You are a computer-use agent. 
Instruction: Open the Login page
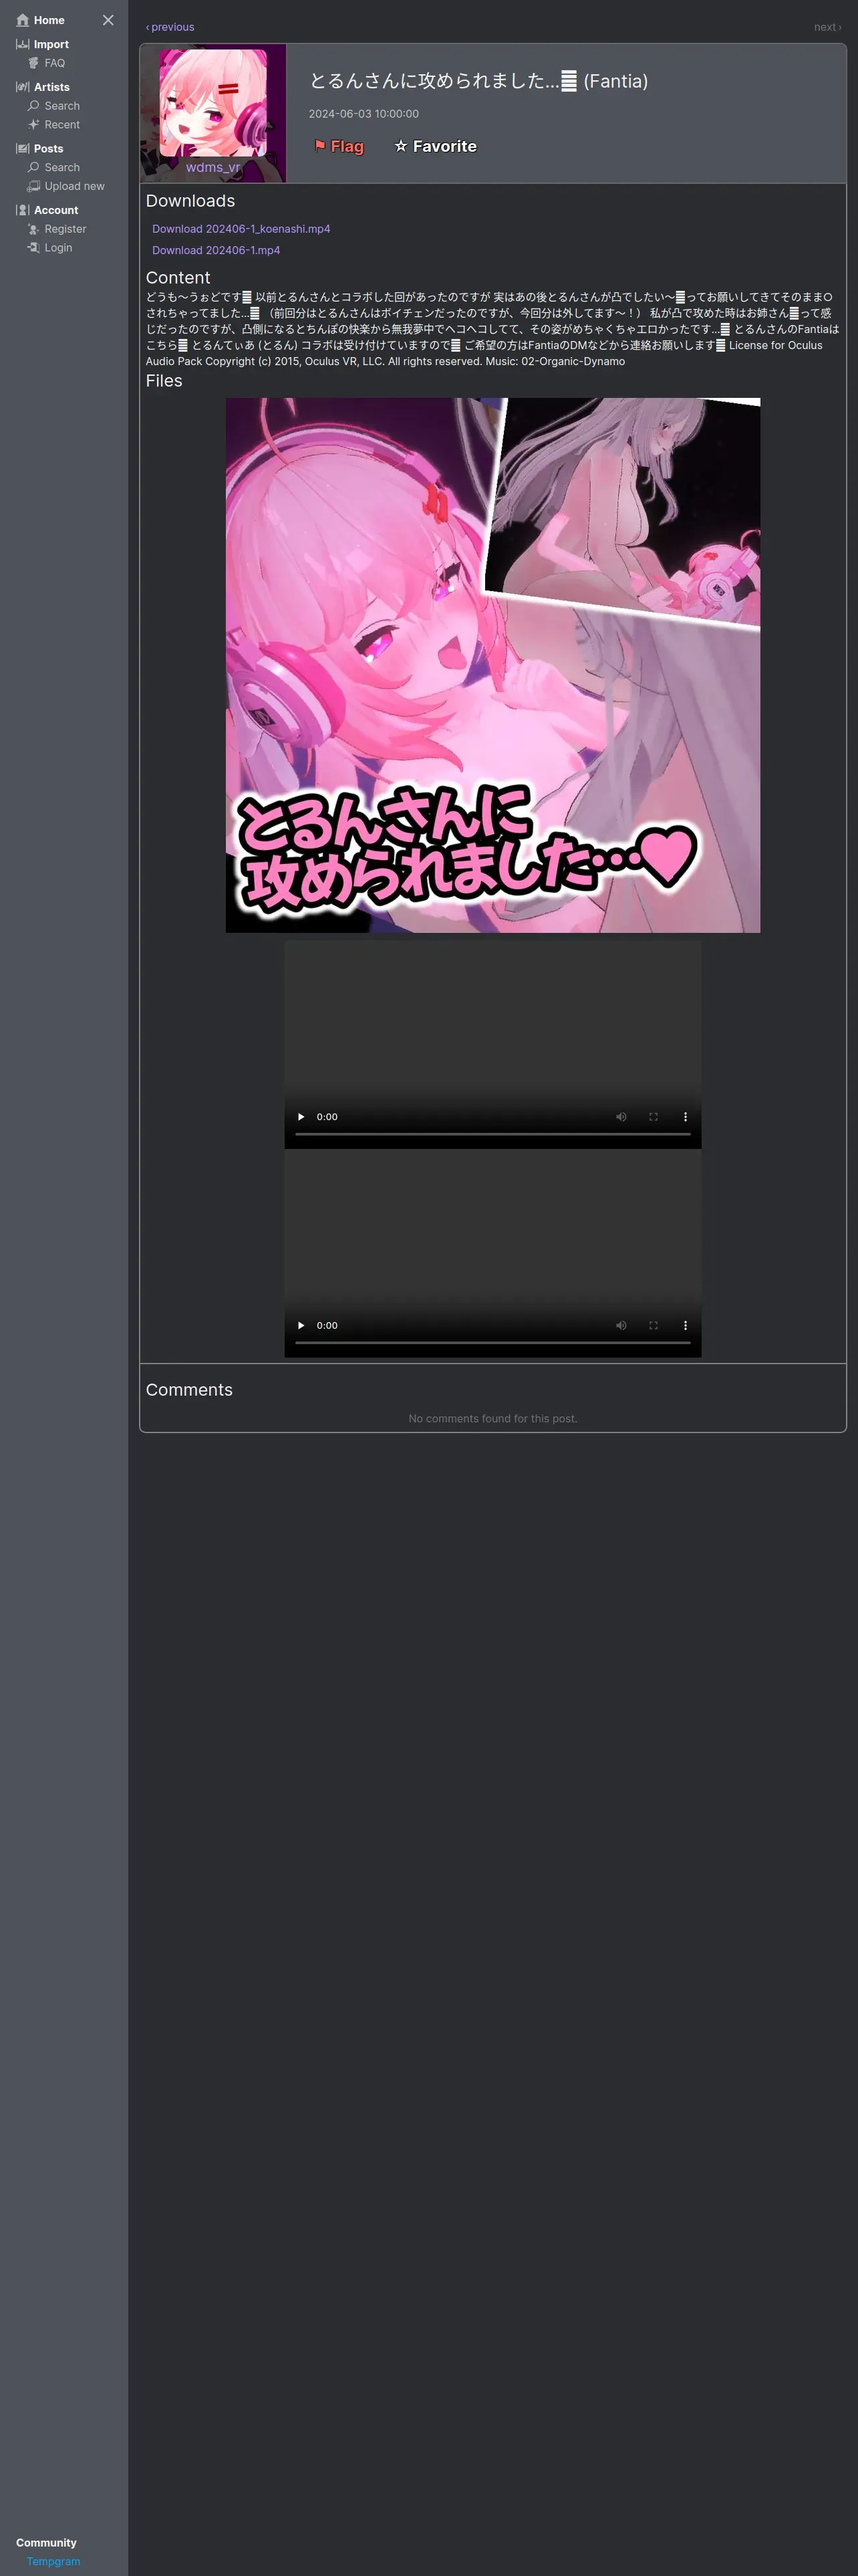(x=58, y=248)
